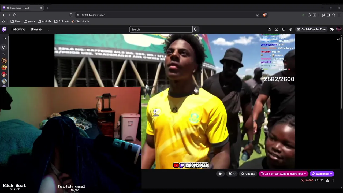Click the Go Ad-Free for Free button
Image resolution: width=343 pixels, height=193 pixels.
click(x=311, y=29)
